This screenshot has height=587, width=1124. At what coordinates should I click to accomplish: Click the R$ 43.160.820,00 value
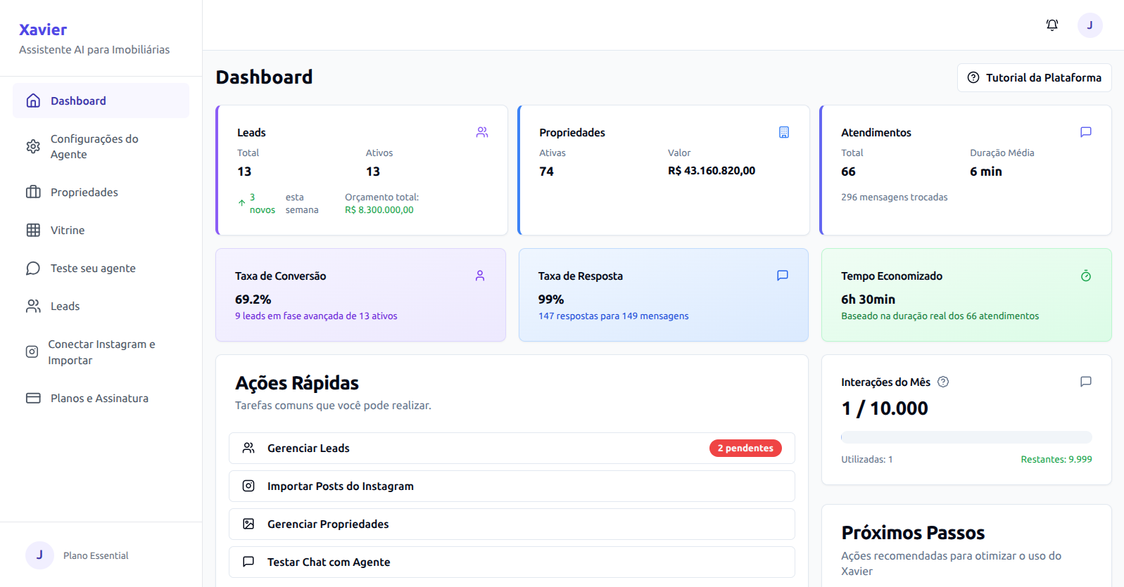point(712,171)
